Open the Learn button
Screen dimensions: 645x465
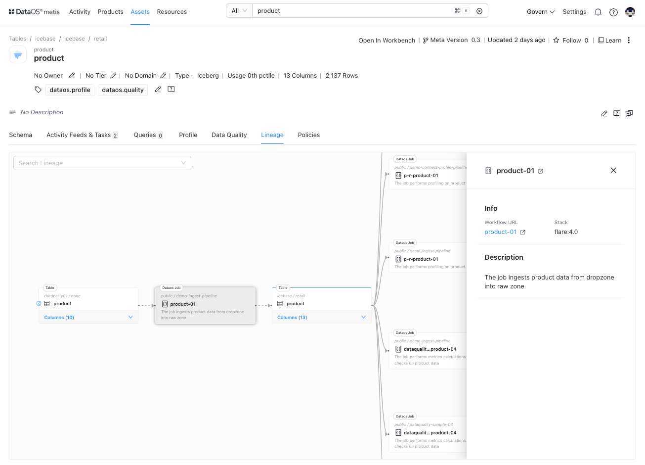[x=610, y=41]
